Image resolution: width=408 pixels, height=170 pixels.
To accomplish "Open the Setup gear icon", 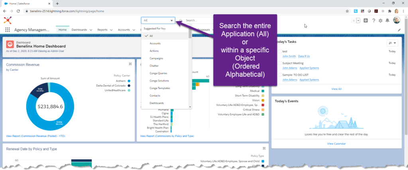I will [381, 21].
